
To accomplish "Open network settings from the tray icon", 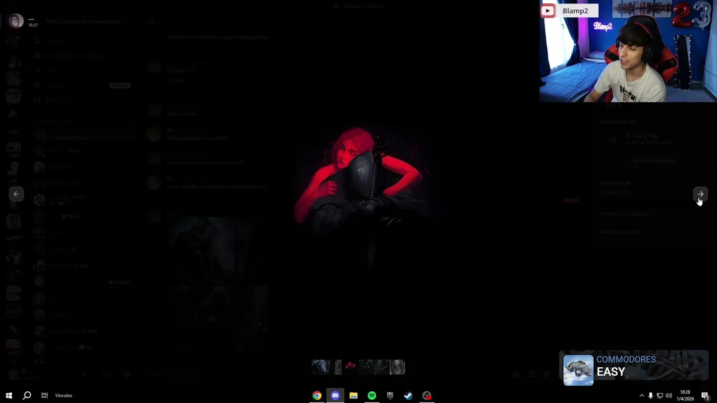I will 659,396.
